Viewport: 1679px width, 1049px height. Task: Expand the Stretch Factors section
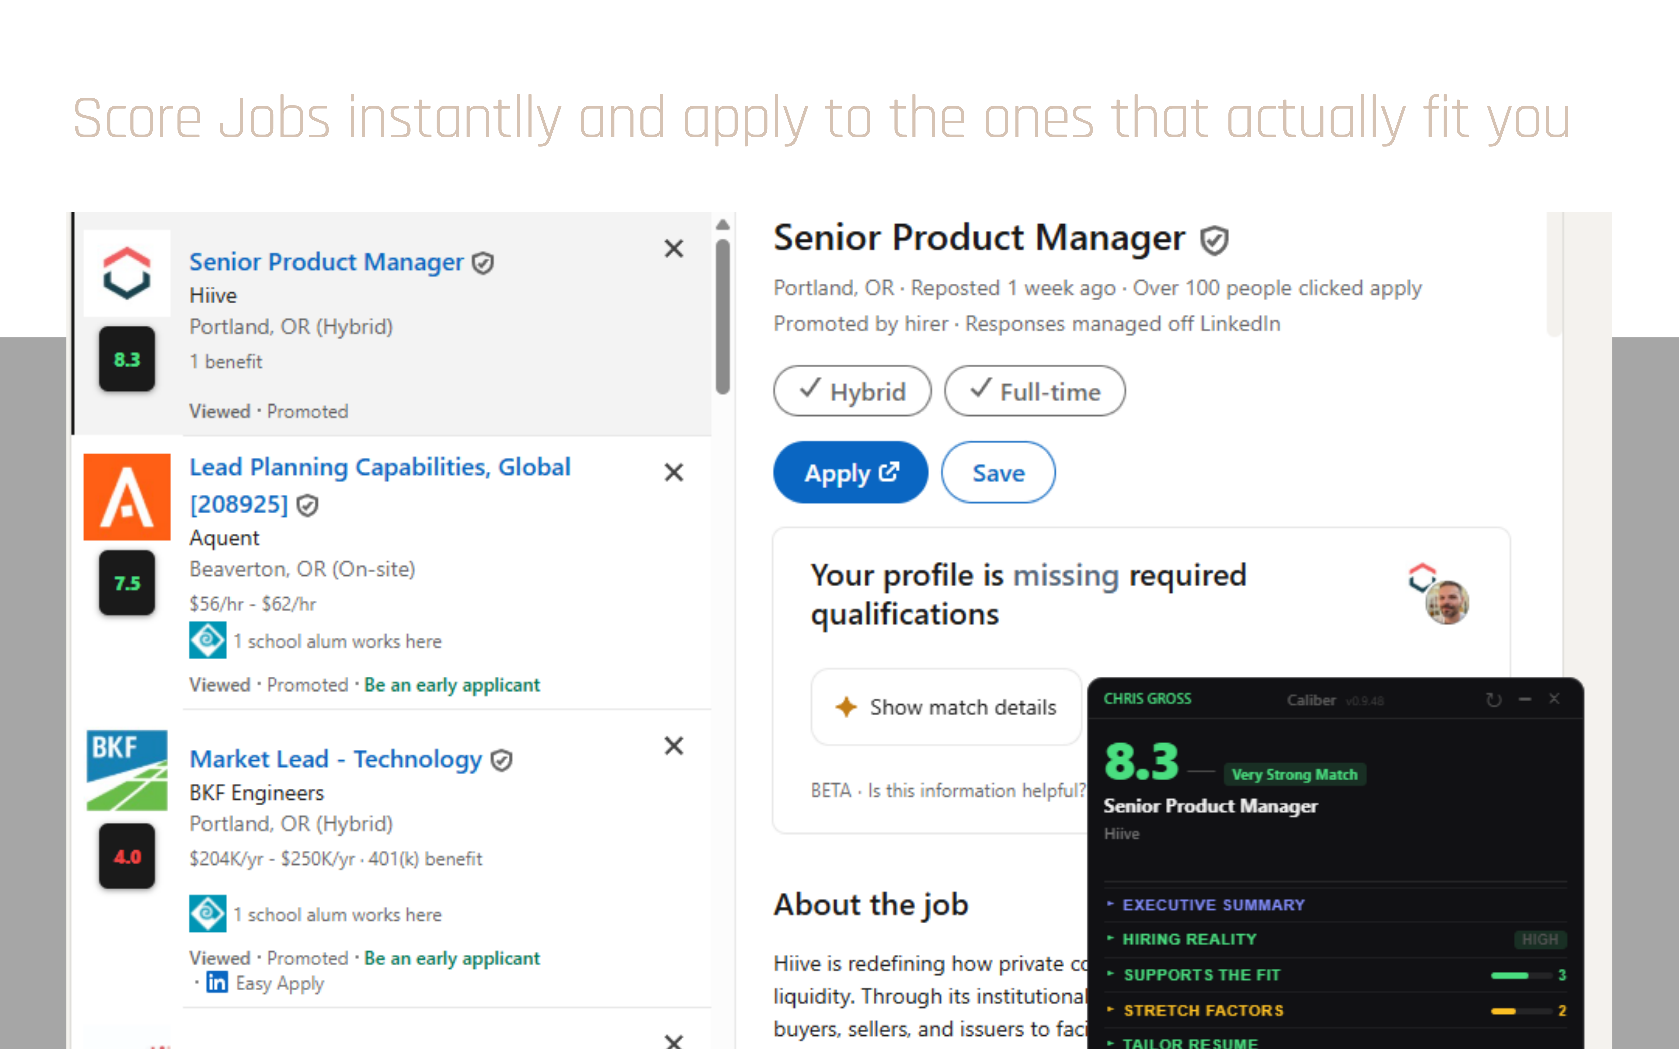1203,1011
